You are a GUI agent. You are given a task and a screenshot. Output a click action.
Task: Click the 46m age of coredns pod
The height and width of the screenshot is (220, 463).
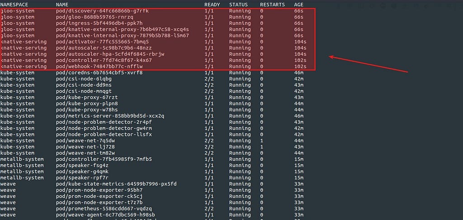coord(298,73)
